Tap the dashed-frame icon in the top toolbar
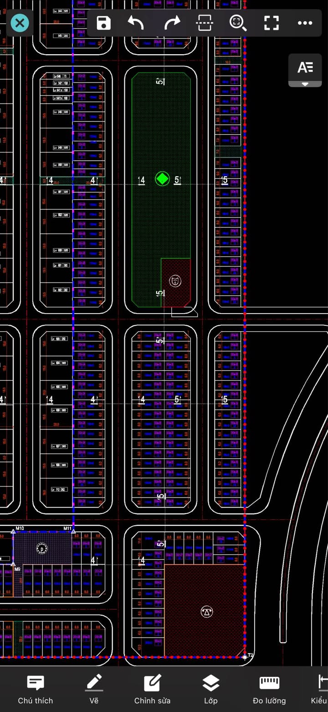 click(205, 23)
